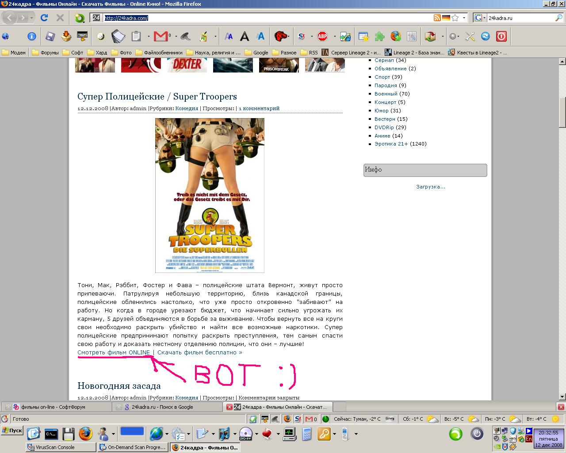This screenshot has height=453, width=566.
Task: Expand the dropdown arrow beside Gmail icon
Action: [x=176, y=36]
